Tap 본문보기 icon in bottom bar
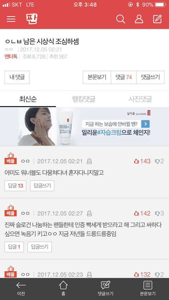Viewport: 169px width, 300px height. coord(148,289)
